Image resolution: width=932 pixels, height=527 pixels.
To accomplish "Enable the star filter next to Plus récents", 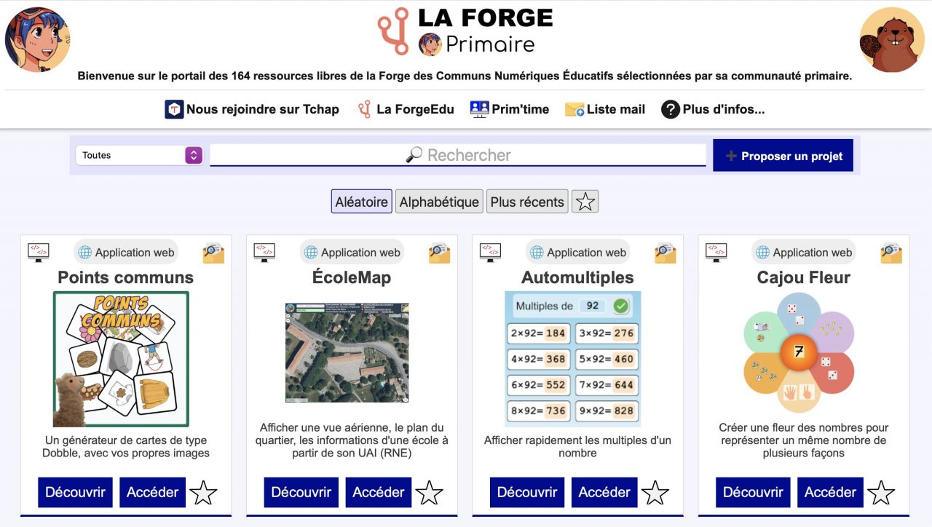I will click(x=585, y=202).
